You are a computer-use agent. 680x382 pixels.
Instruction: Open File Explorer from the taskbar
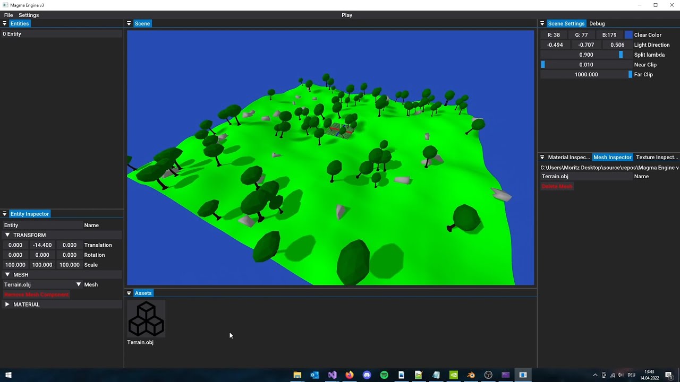point(297,375)
